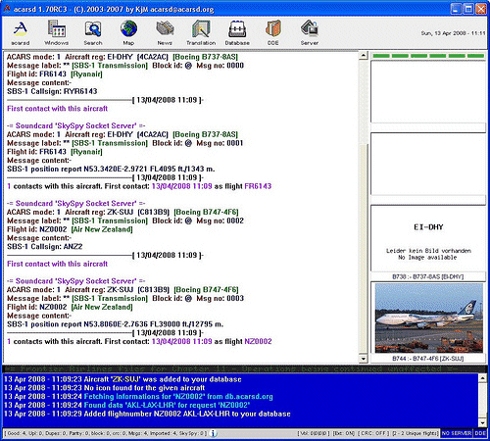Image resolution: width=490 pixels, height=441 pixels.
Task: Click message log scrollbar up arrow
Action: (x=364, y=55)
